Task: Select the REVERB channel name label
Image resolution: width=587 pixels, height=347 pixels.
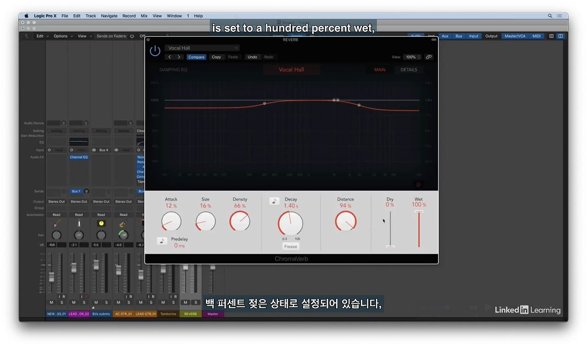Action: 190,314
